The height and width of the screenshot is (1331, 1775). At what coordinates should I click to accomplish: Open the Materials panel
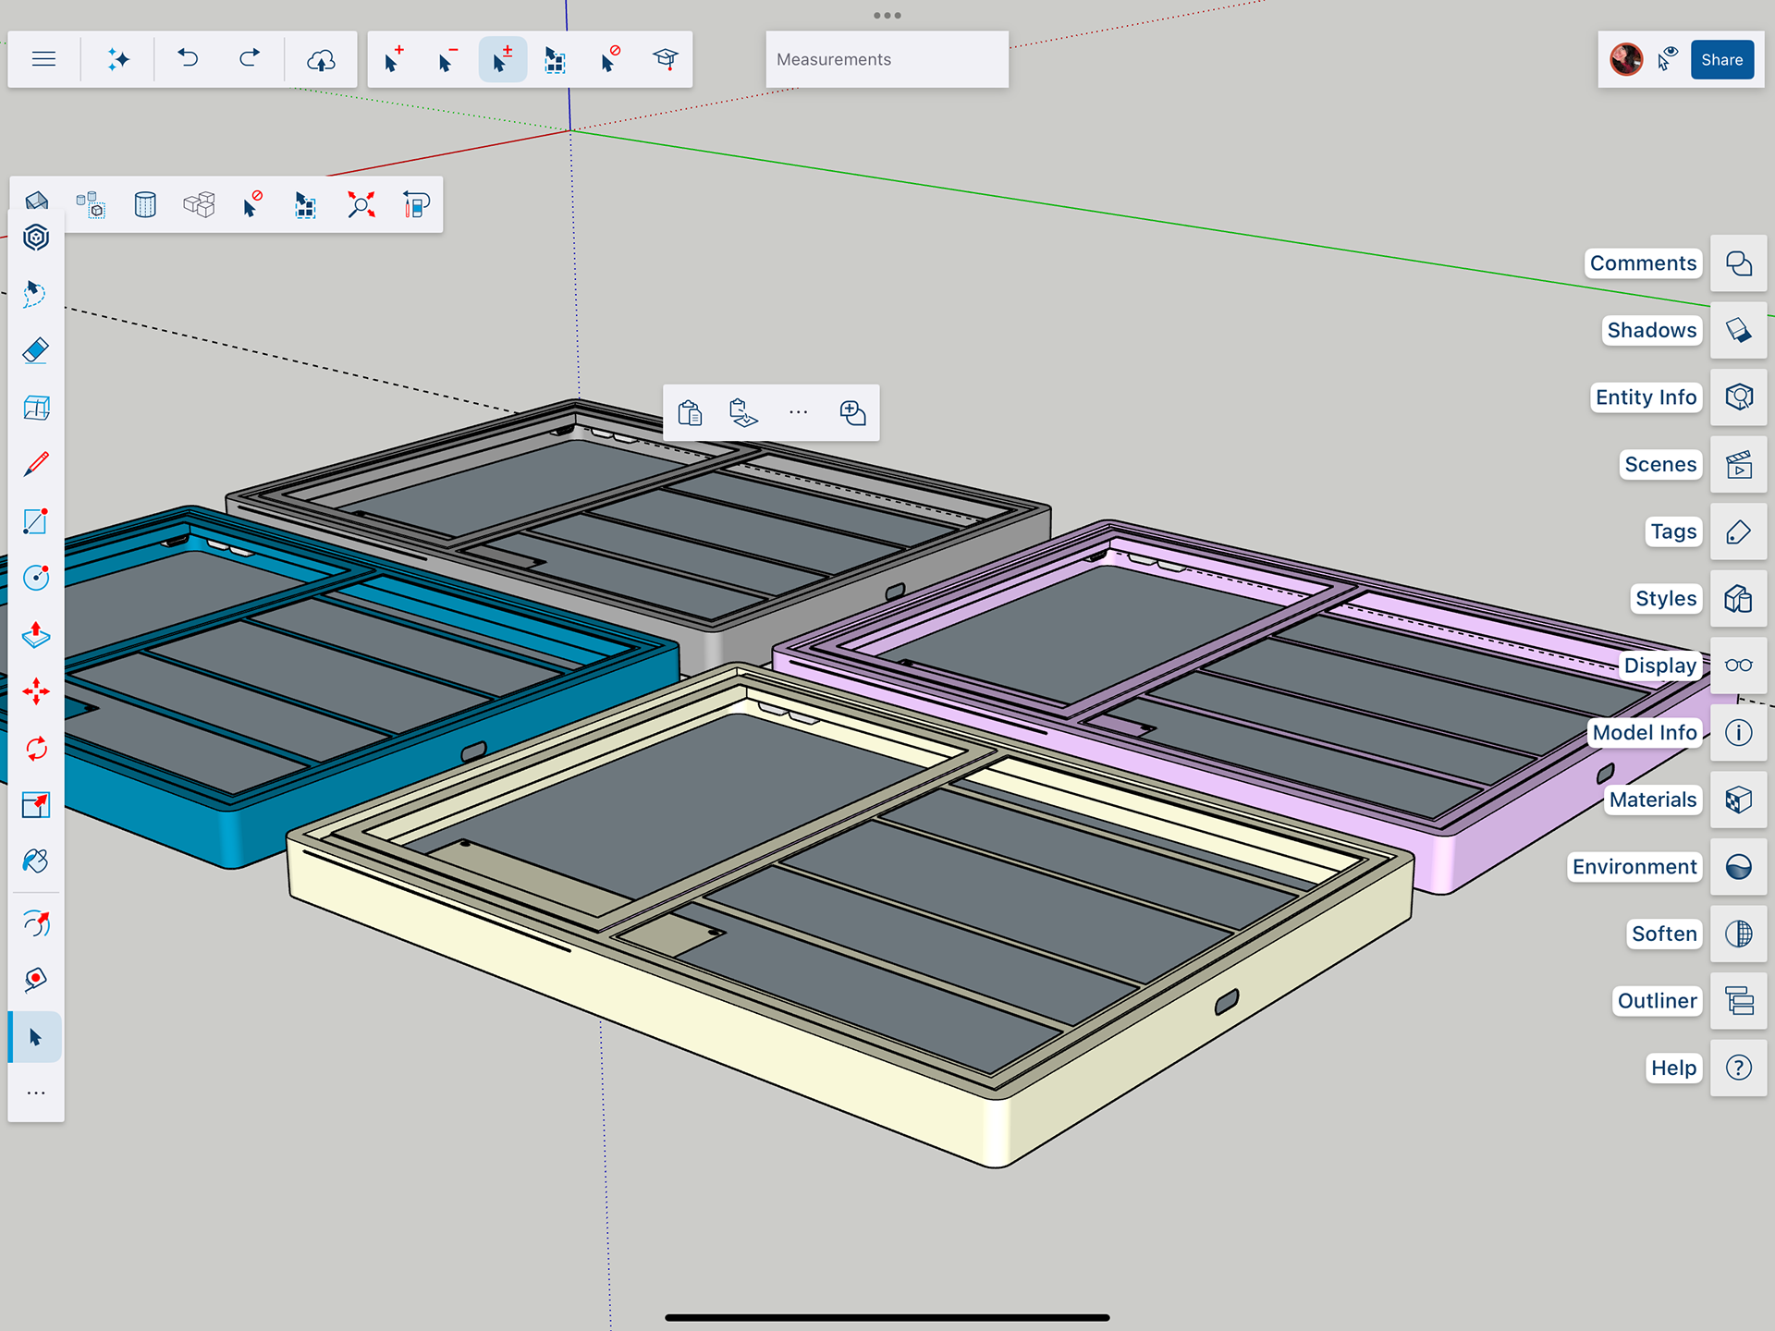(x=1738, y=800)
